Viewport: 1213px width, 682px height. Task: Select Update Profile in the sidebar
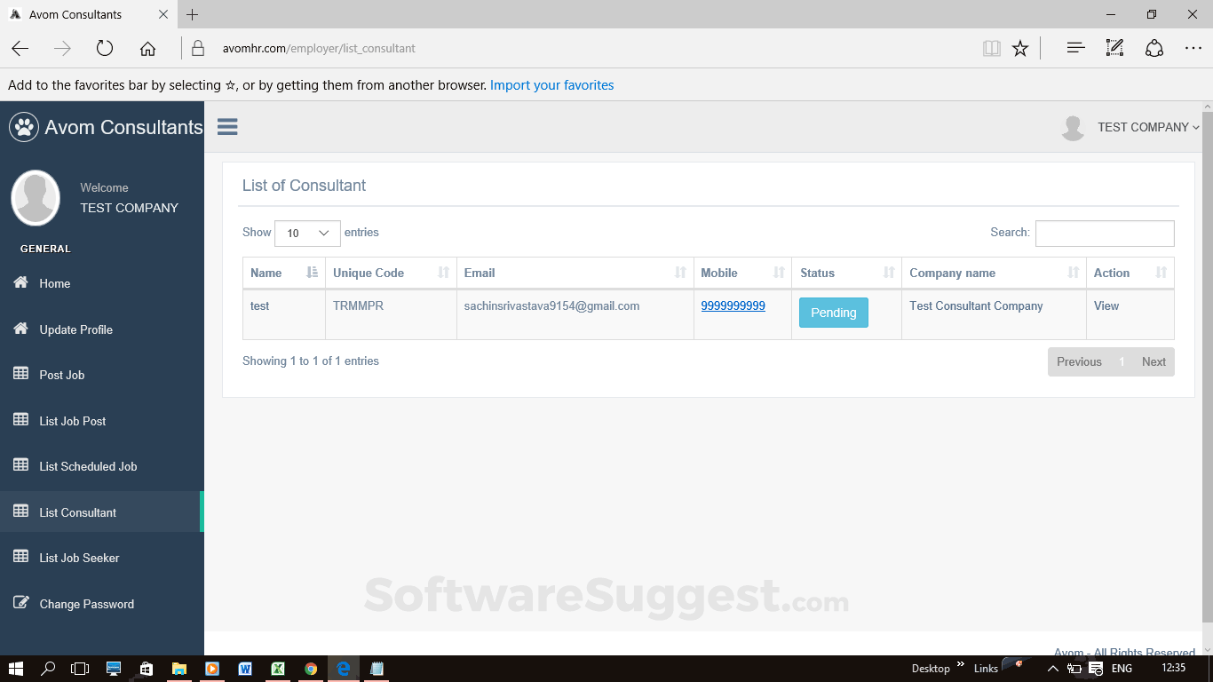(75, 329)
